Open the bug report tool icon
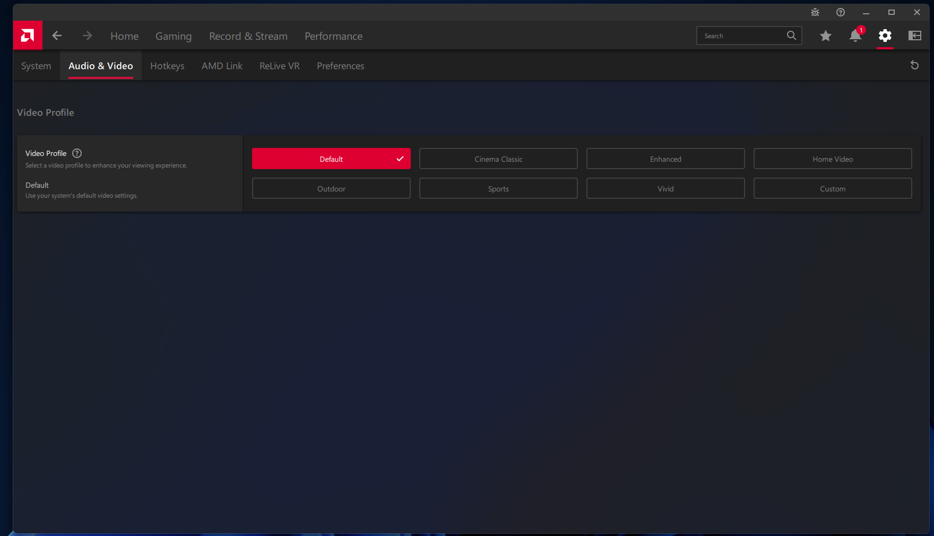934x536 pixels. click(x=815, y=12)
